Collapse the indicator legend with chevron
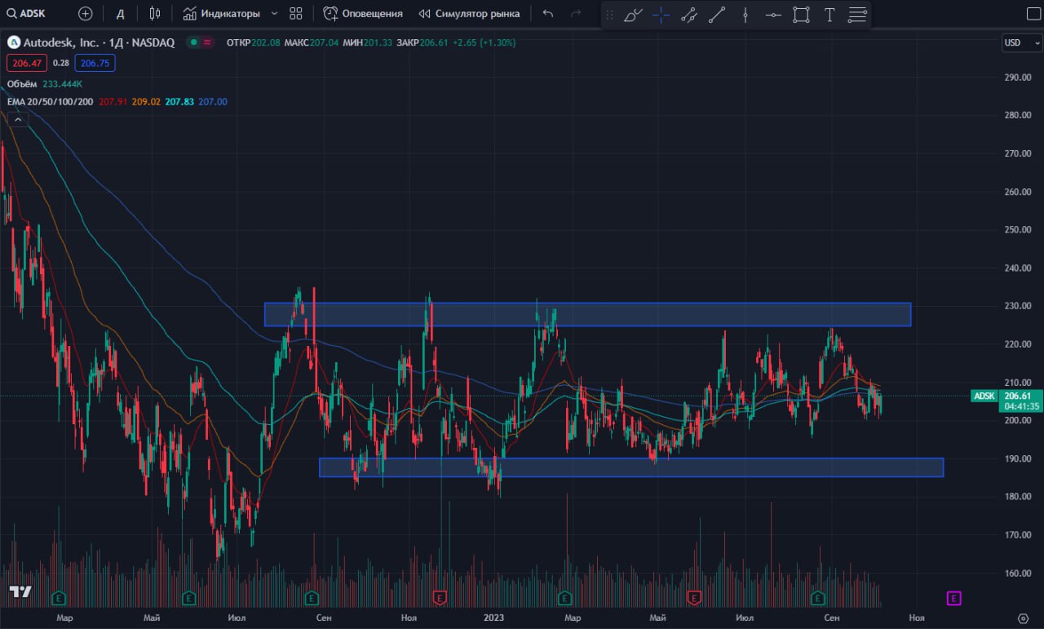Image resolution: width=1044 pixels, height=629 pixels. point(18,119)
